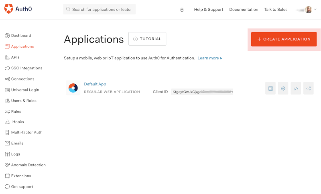Click the Rules shuffle icon

7,111
